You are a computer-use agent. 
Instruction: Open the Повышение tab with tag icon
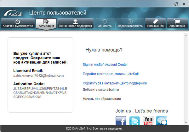pyautogui.click(x=155, y=23)
